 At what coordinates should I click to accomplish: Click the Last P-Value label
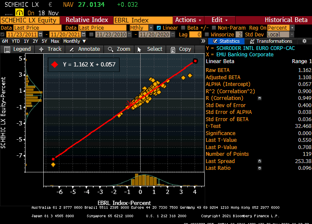coord(221,147)
